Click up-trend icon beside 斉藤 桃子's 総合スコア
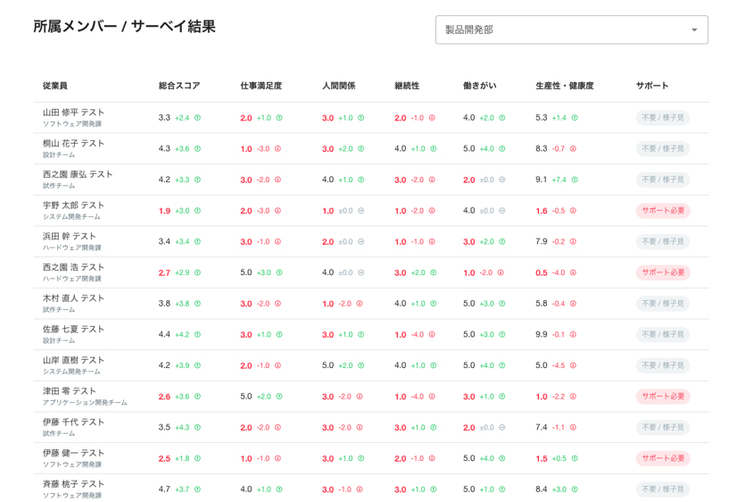The height and width of the screenshot is (502, 737). pyautogui.click(x=198, y=489)
